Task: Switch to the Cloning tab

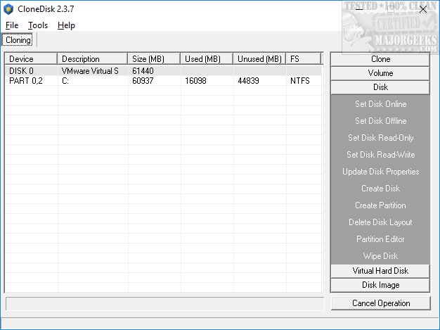Action: (x=18, y=40)
